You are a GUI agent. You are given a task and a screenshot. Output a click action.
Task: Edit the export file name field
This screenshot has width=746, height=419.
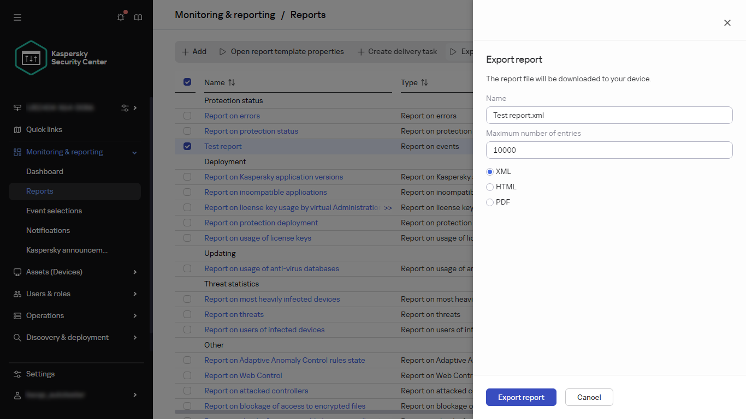pos(609,115)
